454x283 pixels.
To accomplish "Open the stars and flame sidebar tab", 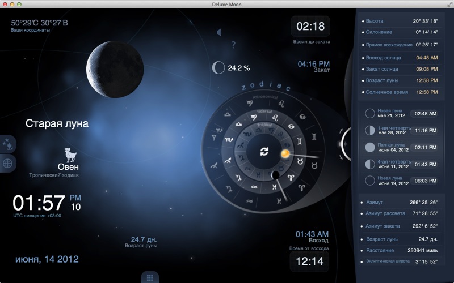I will click(x=8, y=144).
